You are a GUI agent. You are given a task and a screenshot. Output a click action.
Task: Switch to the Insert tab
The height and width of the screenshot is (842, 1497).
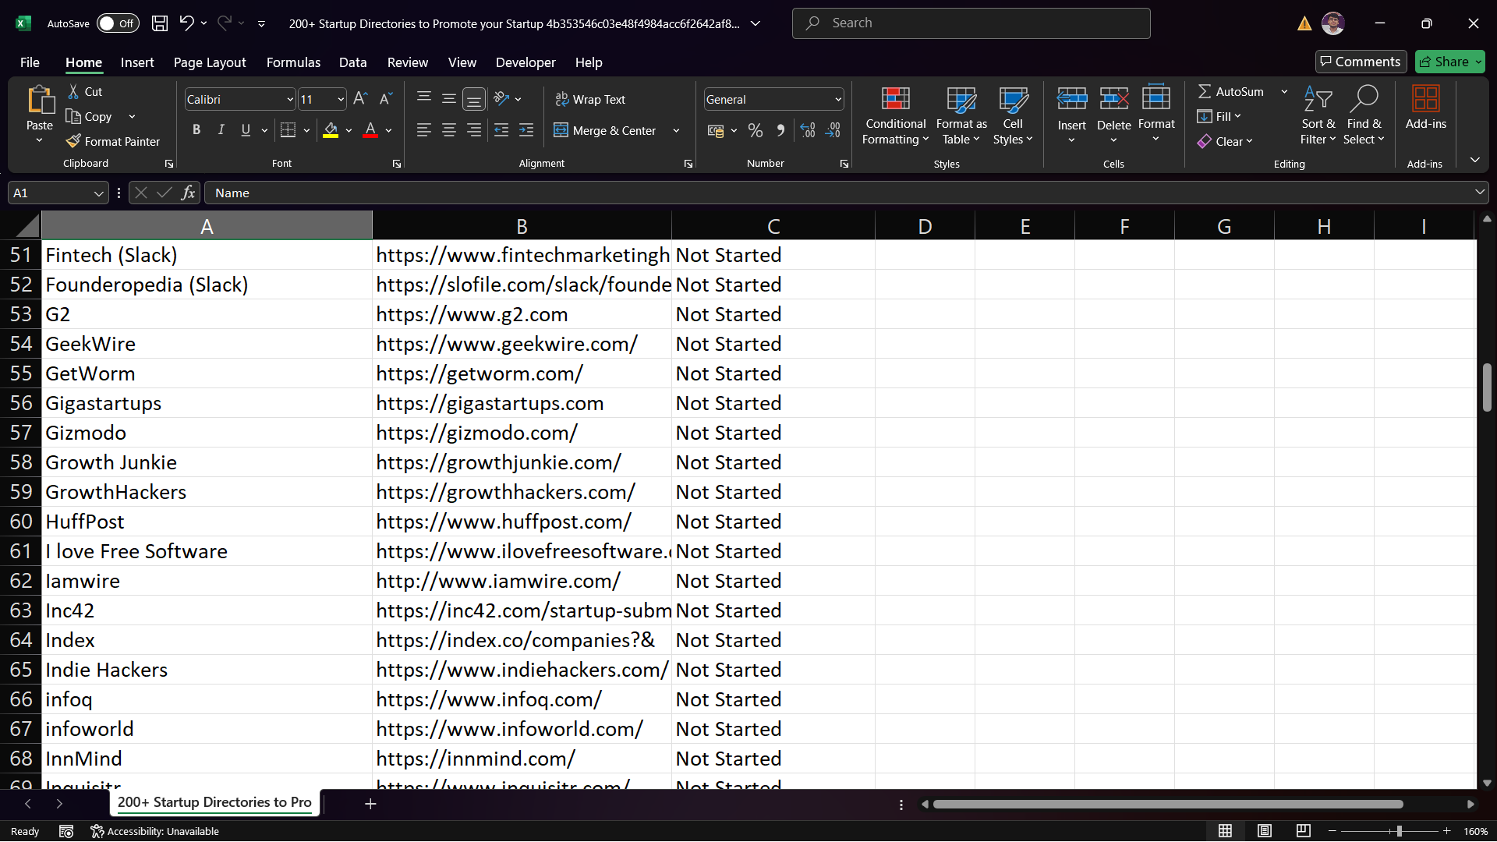(137, 62)
